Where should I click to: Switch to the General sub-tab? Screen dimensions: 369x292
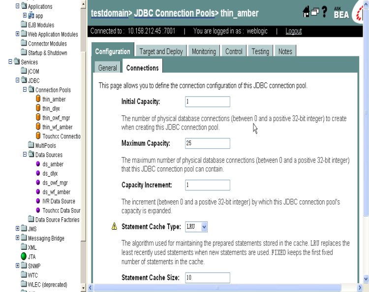point(108,68)
